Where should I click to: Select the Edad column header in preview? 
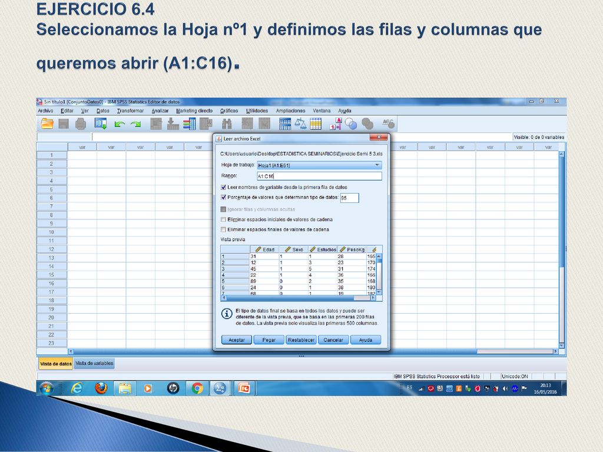click(264, 250)
